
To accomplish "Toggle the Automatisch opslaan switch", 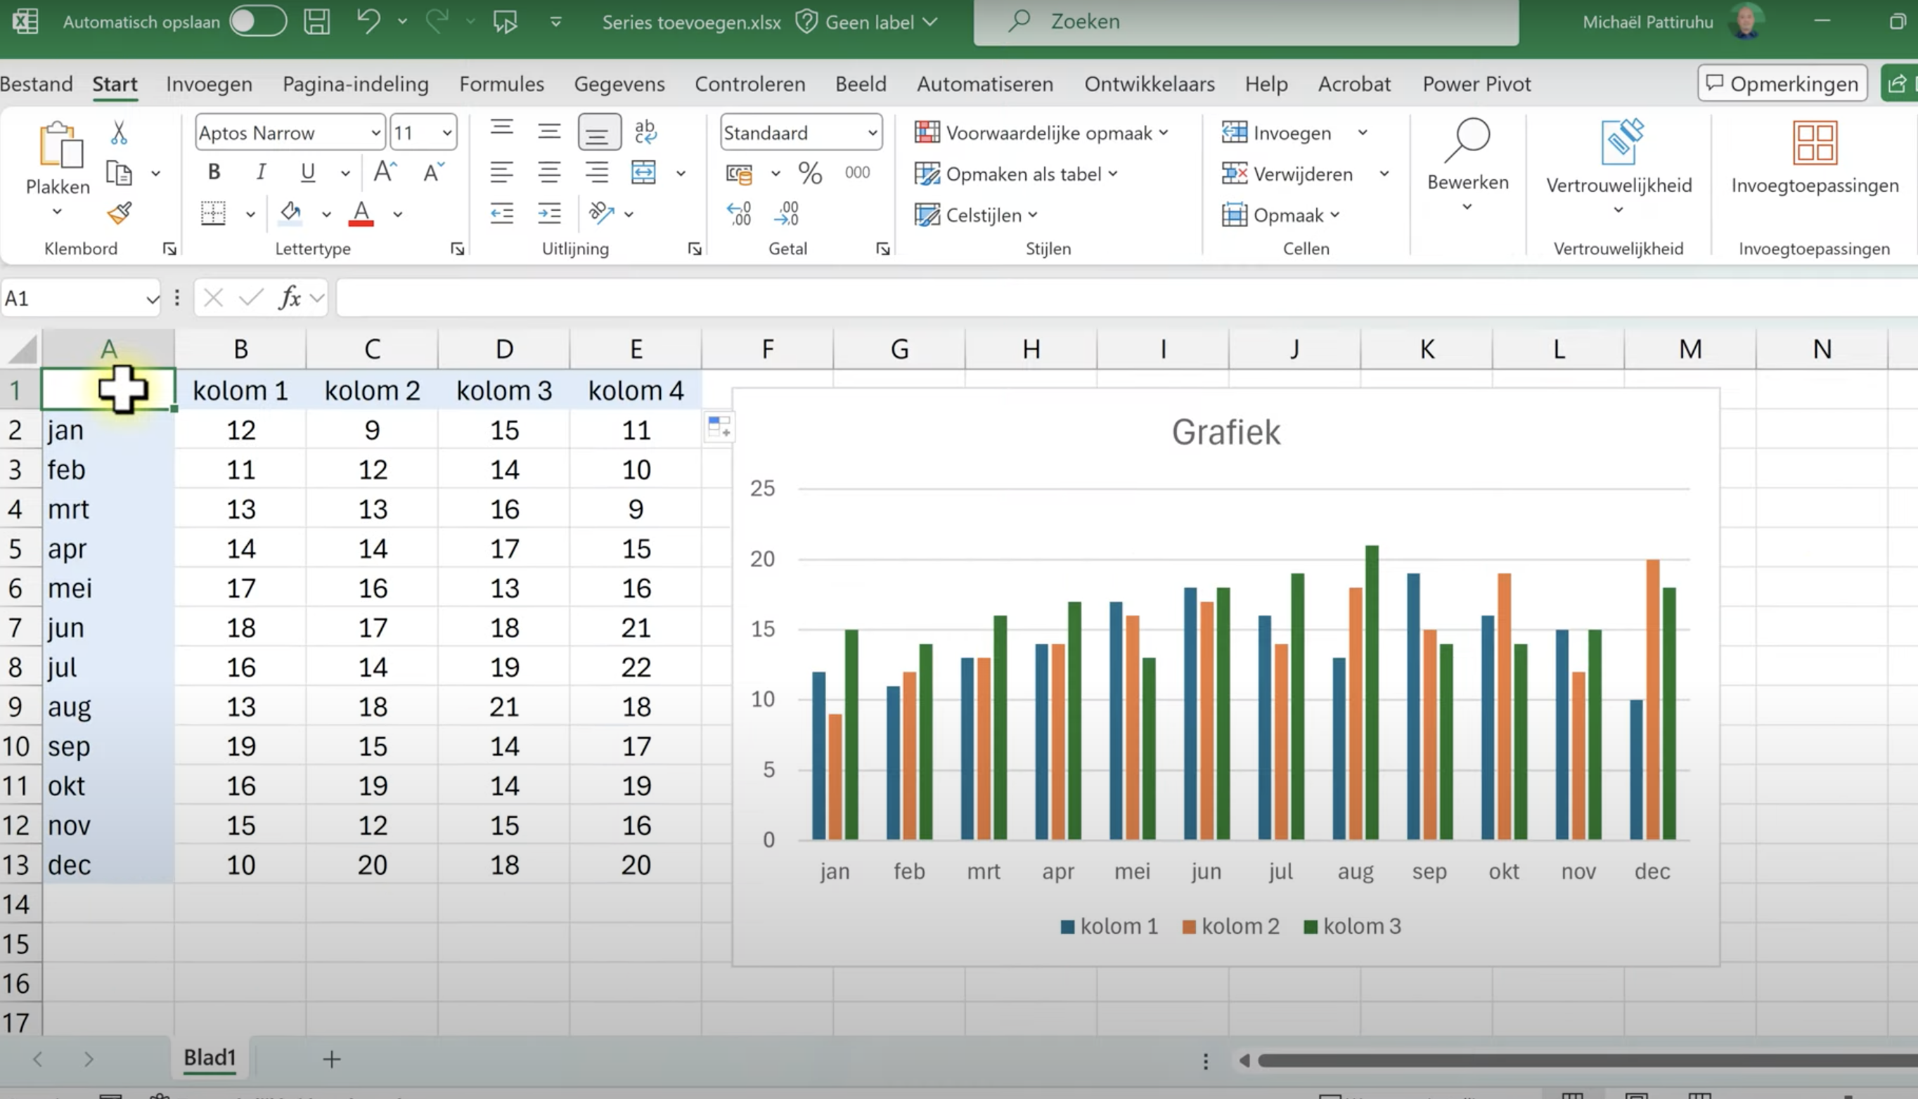I will [257, 21].
